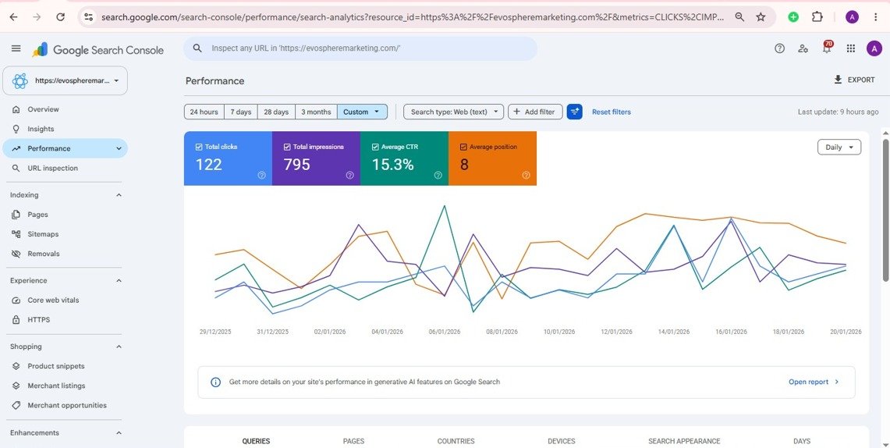Click the Add filter button
890x448 pixels.
click(535, 112)
